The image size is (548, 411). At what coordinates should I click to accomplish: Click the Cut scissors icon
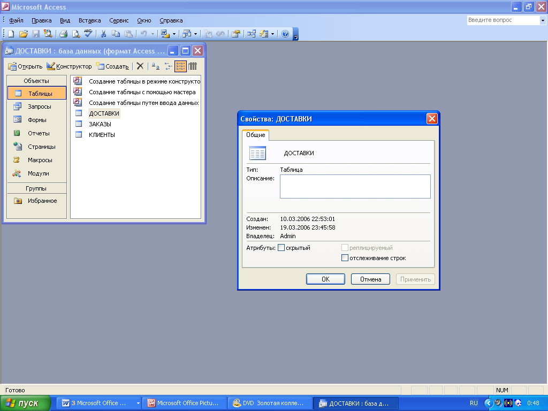click(x=103, y=34)
